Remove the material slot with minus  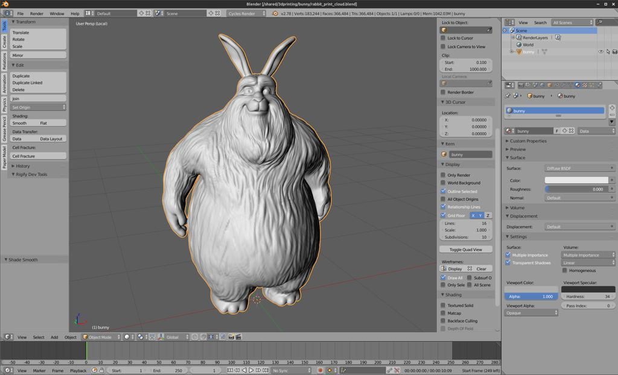point(612,115)
